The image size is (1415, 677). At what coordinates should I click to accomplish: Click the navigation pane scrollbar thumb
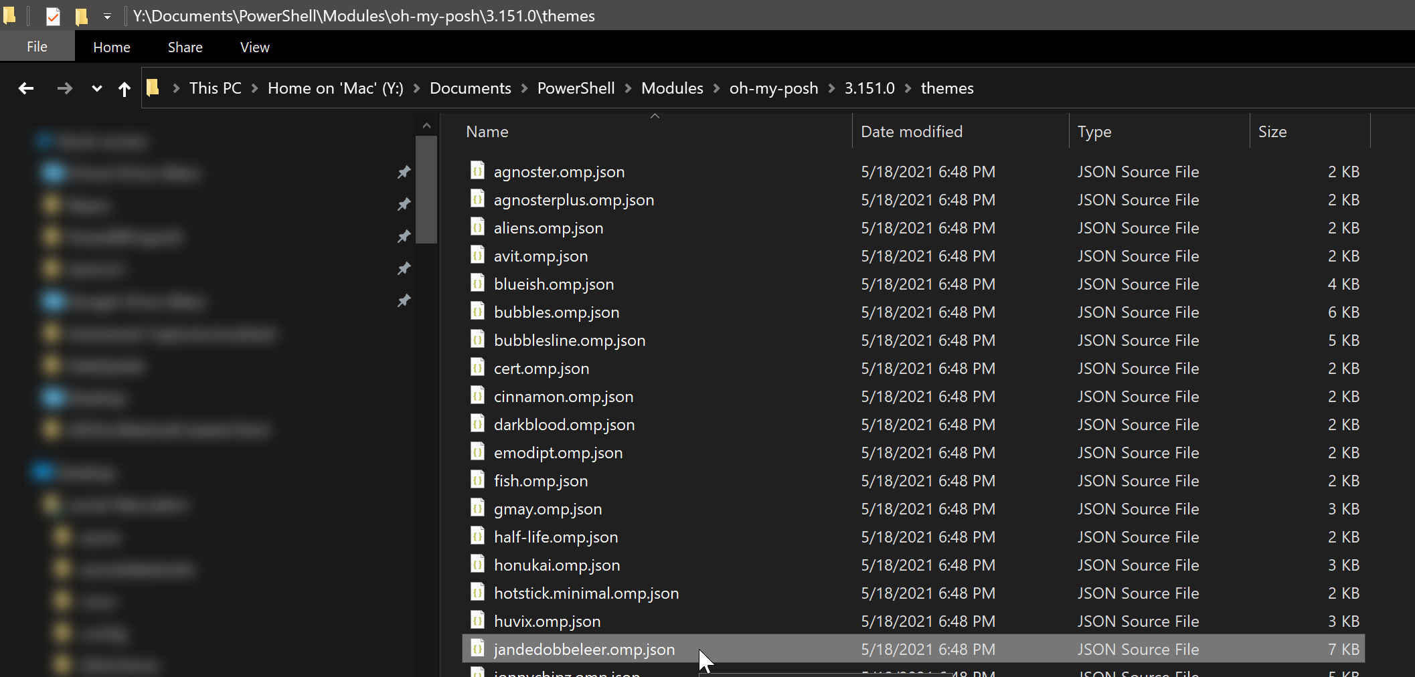tap(426, 189)
